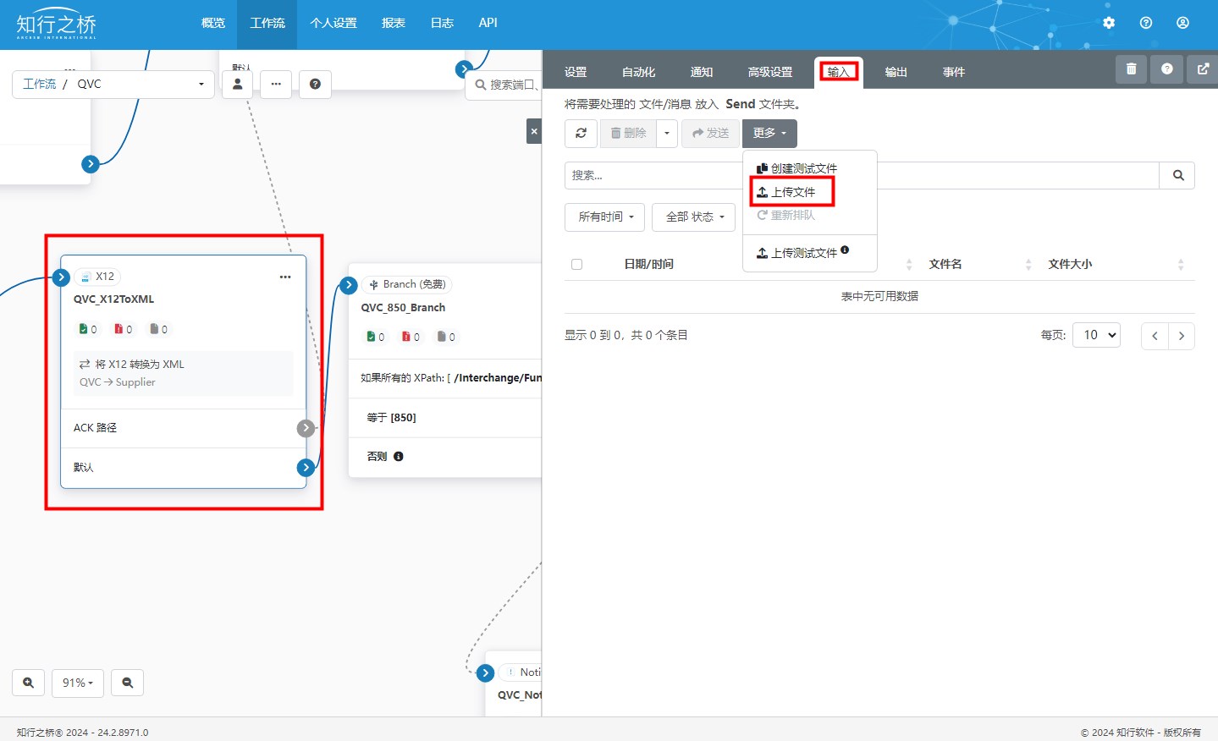Screen dimensions: 1218x741
Task: Open the 91% zoom level dropdown
Action: coord(78,683)
